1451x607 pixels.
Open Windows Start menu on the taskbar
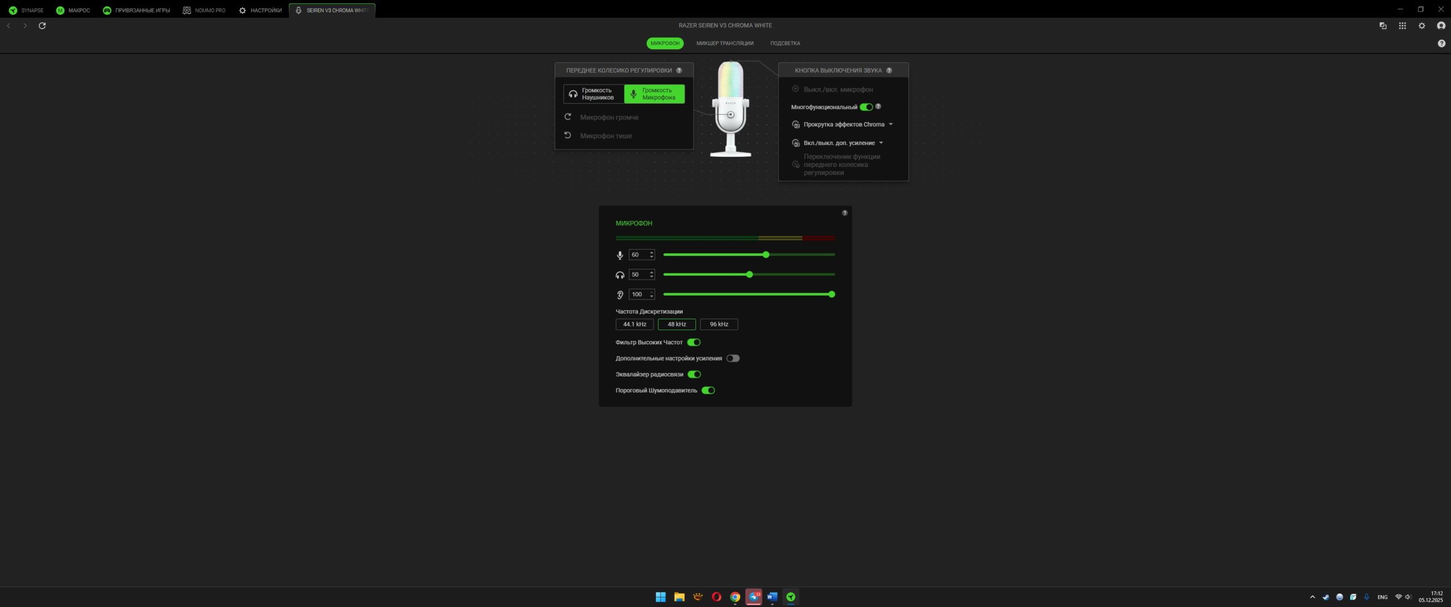point(660,597)
